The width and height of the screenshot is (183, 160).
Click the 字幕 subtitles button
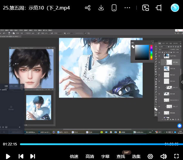tap(105, 156)
